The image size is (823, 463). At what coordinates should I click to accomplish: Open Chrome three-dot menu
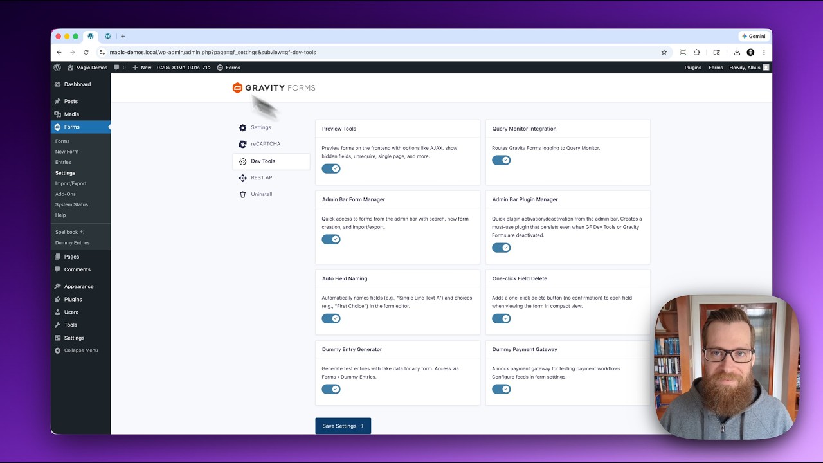coord(764,52)
